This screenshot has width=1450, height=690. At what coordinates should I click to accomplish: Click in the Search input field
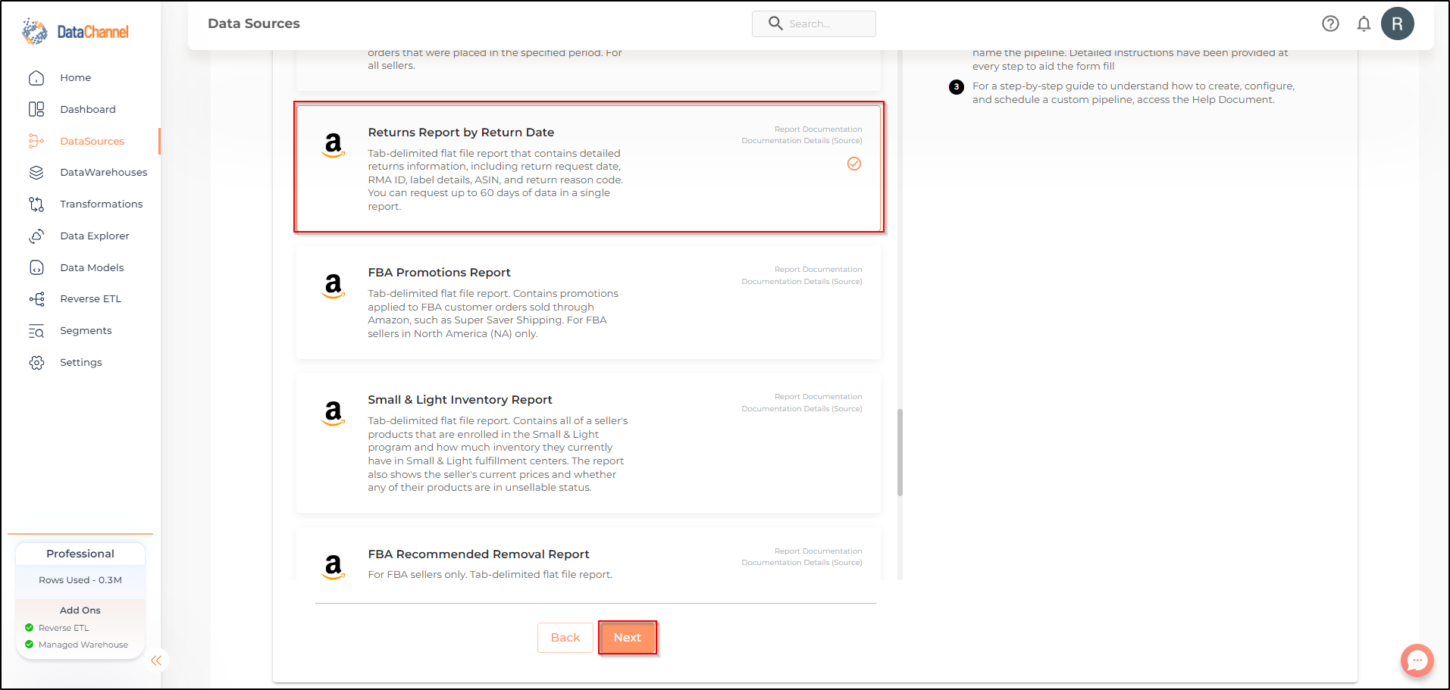point(814,23)
